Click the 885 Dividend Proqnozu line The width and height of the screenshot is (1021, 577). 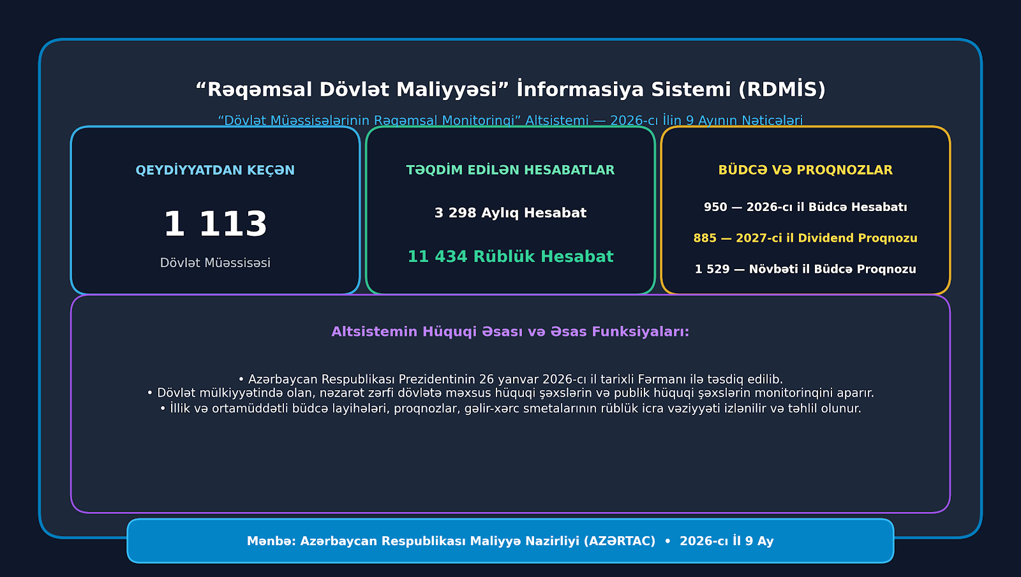pos(805,238)
